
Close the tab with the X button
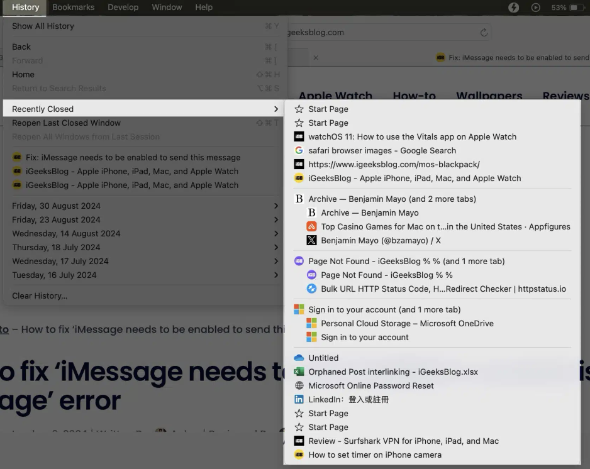(316, 58)
